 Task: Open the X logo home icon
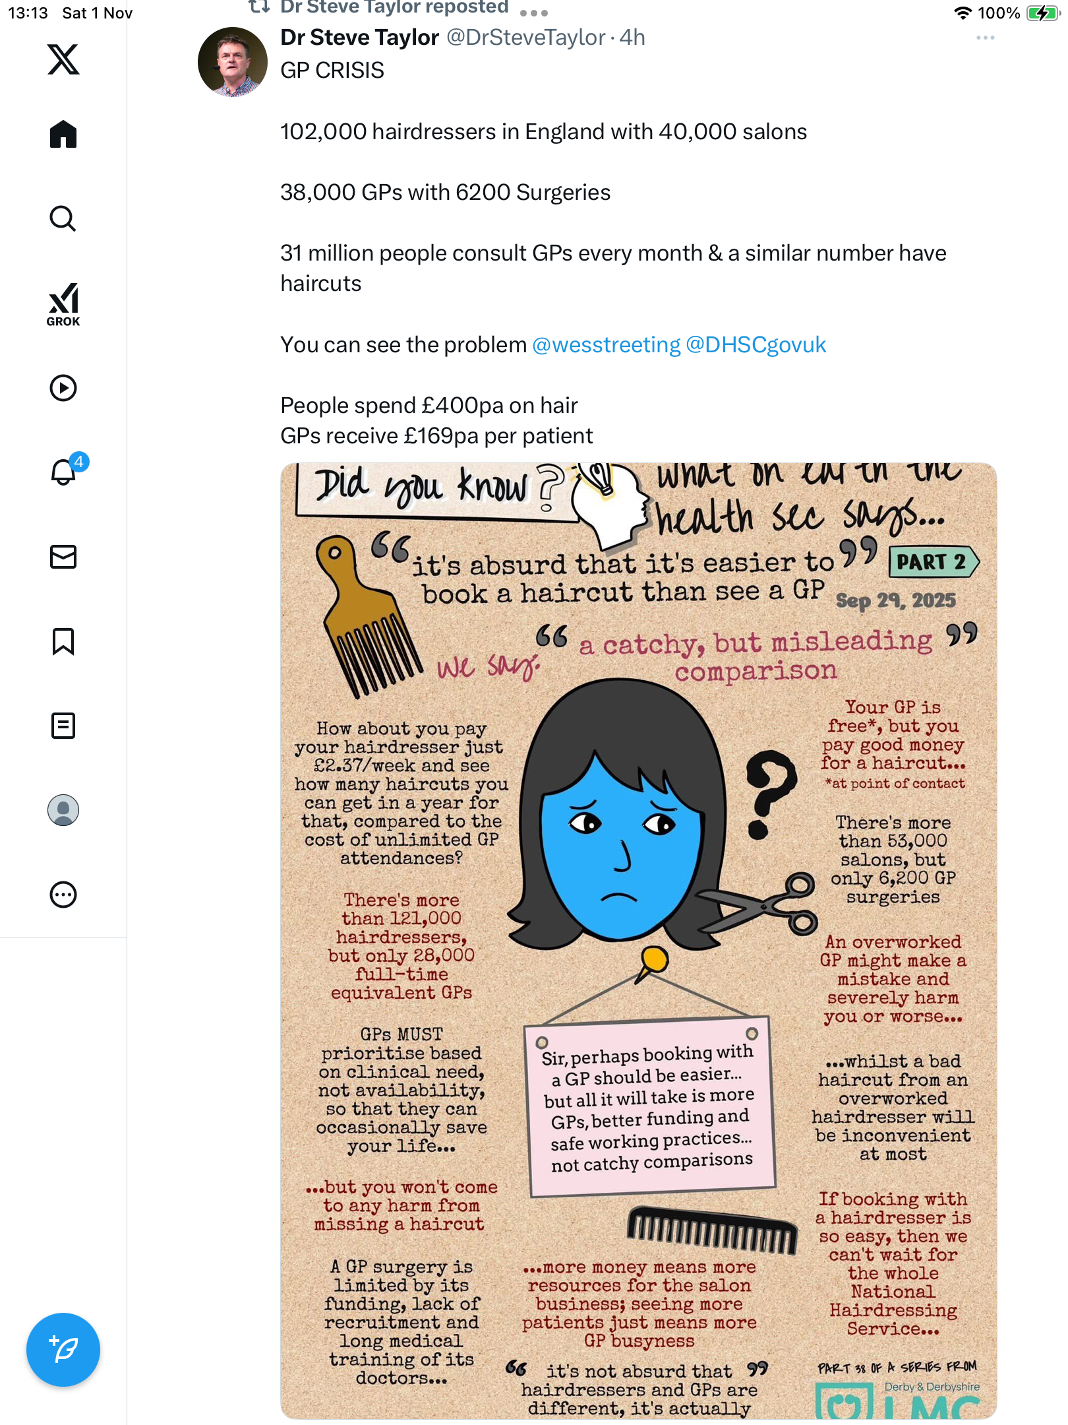[x=63, y=59]
